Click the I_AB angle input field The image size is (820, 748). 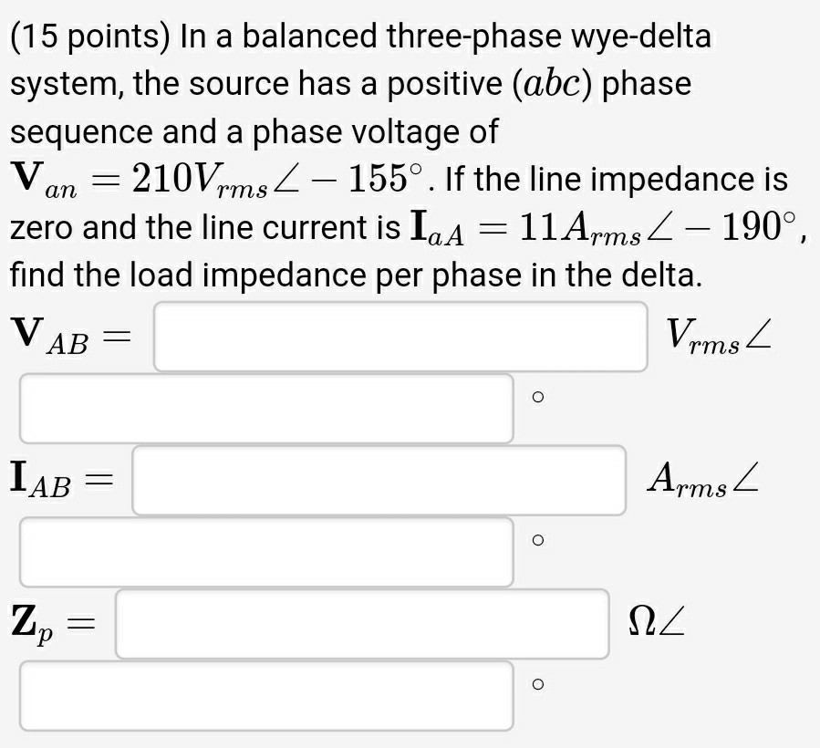click(x=266, y=551)
